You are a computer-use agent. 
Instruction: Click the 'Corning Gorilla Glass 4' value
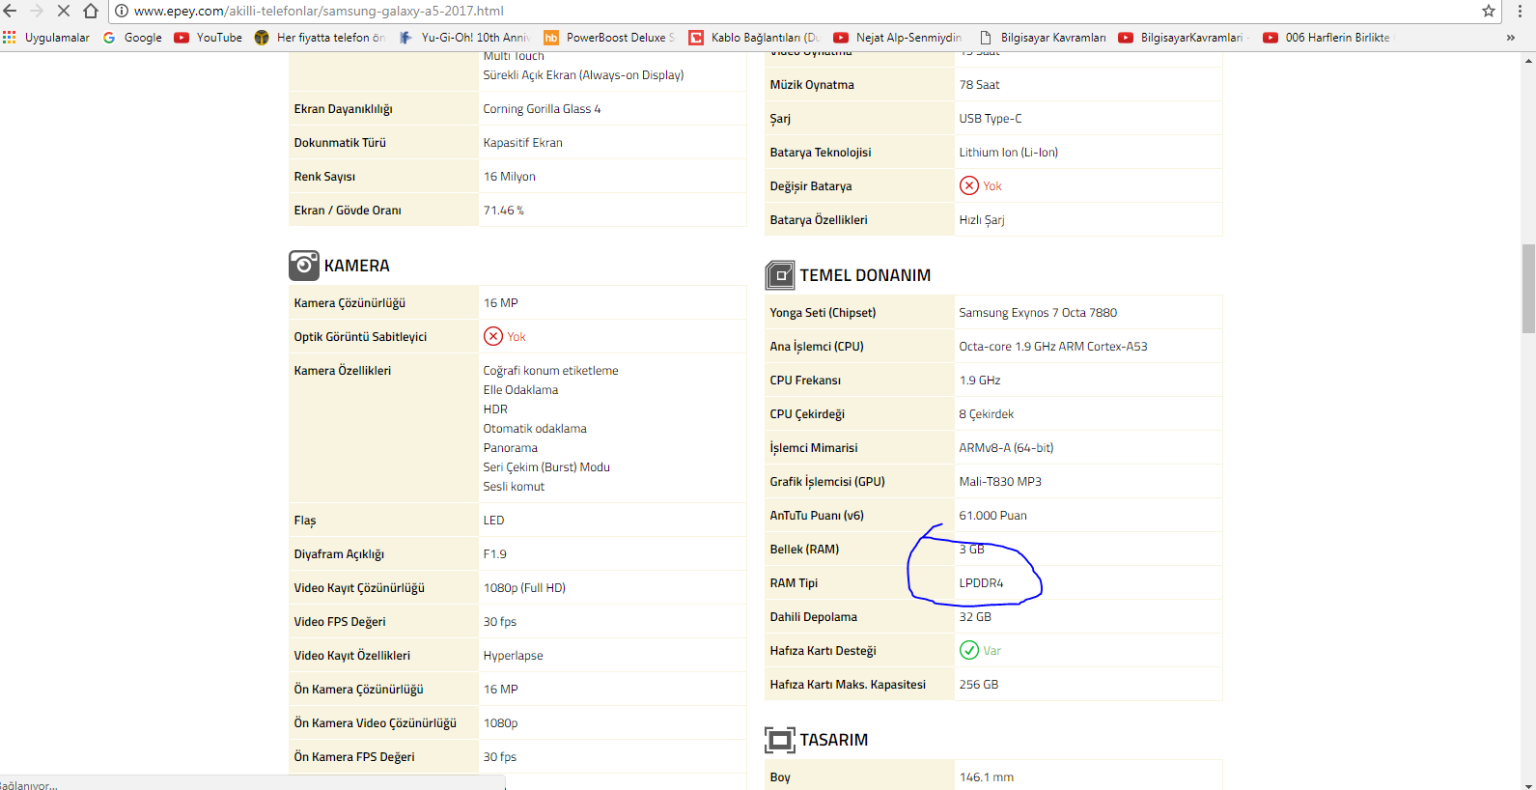point(542,109)
